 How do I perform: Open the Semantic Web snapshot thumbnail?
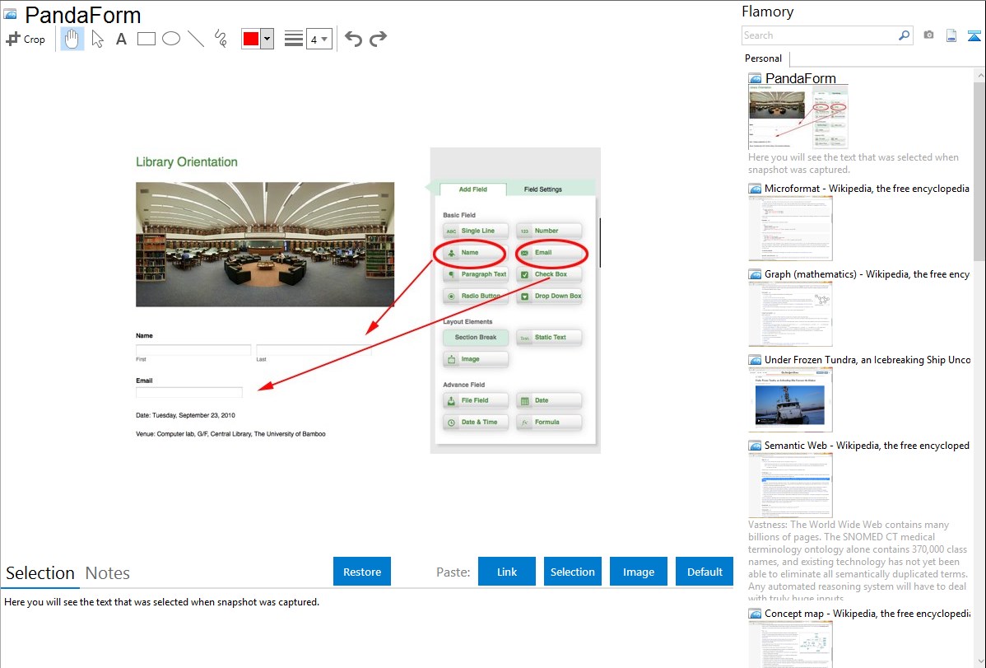point(790,485)
